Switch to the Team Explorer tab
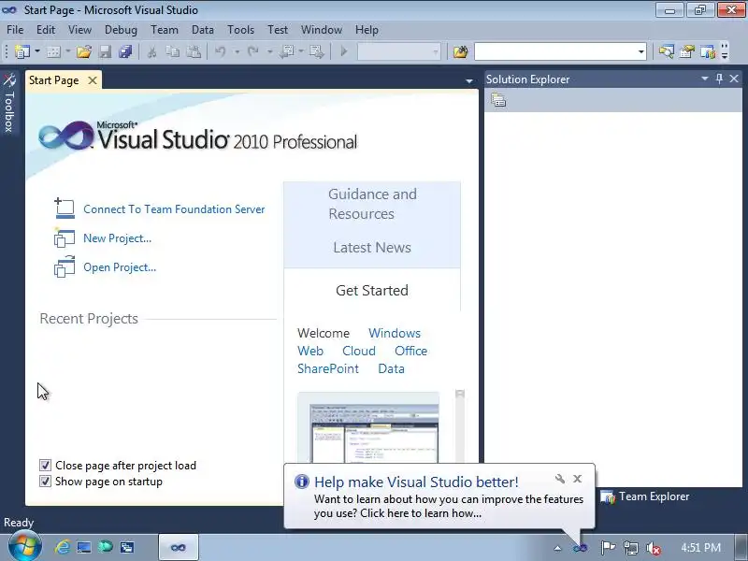The image size is (748, 561). (645, 496)
